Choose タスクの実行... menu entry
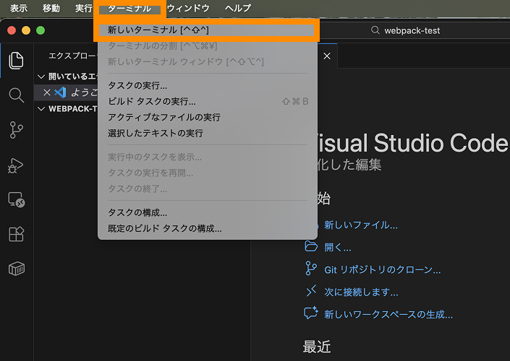Viewport: 510px width, 361px height. 137,86
